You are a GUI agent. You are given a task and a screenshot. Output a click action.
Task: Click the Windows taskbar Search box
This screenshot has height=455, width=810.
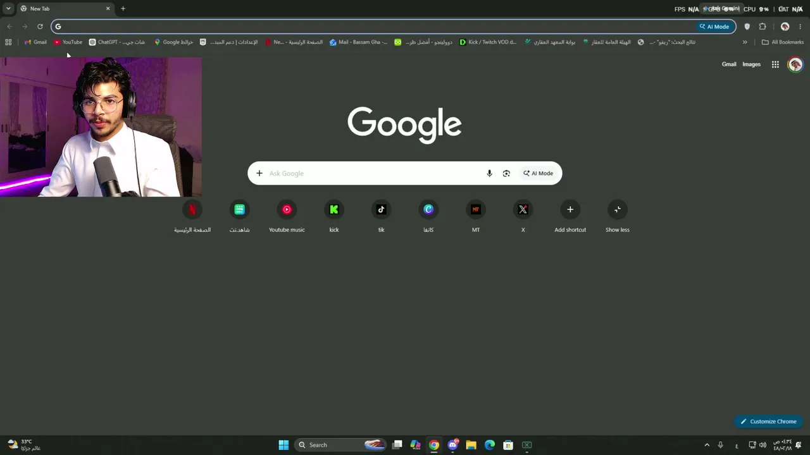pyautogui.click(x=340, y=445)
